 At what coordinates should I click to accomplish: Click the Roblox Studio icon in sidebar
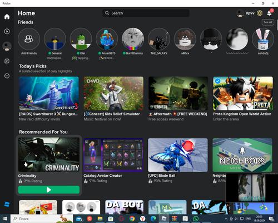tap(7, 205)
